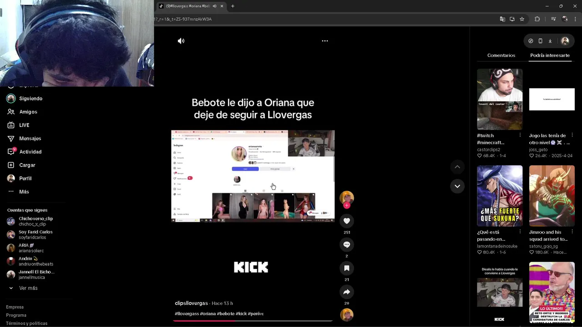This screenshot has height=327, width=582.
Task: Open Amigos in the sidebar
Action: (28, 112)
